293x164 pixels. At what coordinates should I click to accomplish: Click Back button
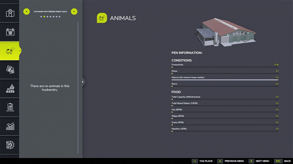pos(282,161)
